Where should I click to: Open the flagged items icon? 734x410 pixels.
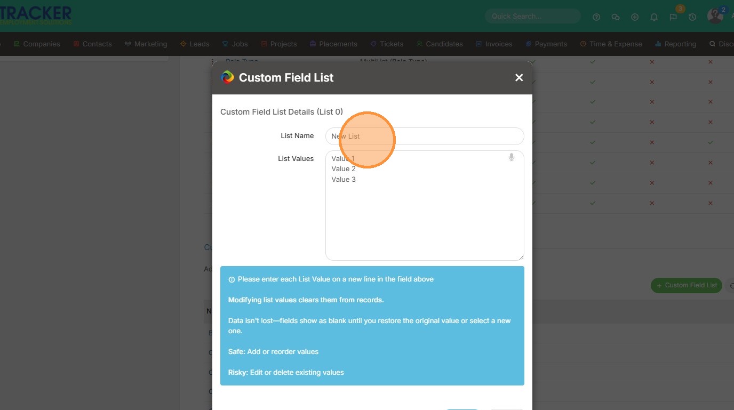click(x=673, y=17)
